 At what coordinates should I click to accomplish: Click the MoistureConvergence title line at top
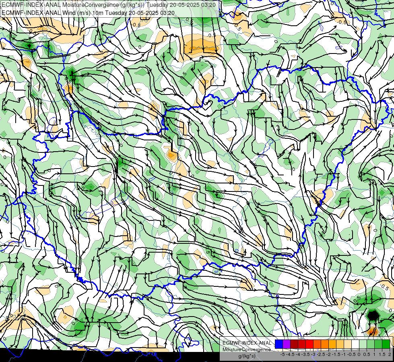coord(108,5)
